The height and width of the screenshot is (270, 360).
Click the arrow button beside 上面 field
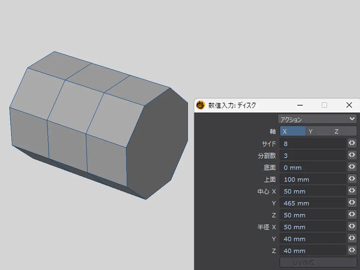tap(352, 179)
